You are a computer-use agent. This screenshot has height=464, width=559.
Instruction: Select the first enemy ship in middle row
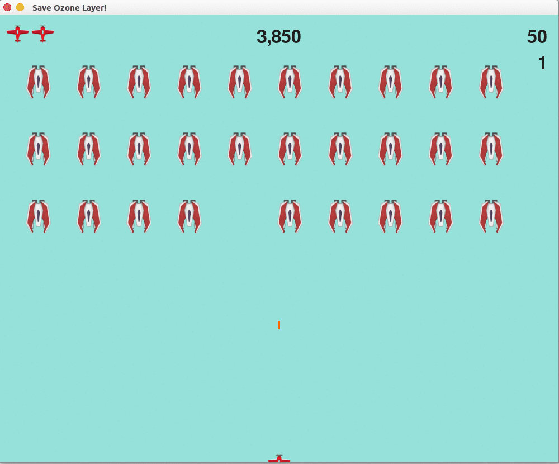click(38, 149)
